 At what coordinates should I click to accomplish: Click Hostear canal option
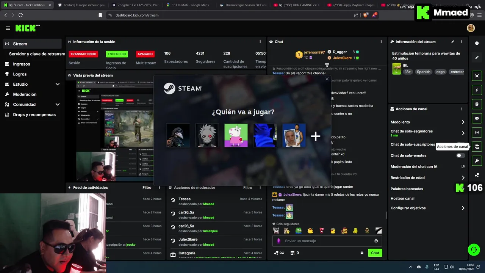402,198
